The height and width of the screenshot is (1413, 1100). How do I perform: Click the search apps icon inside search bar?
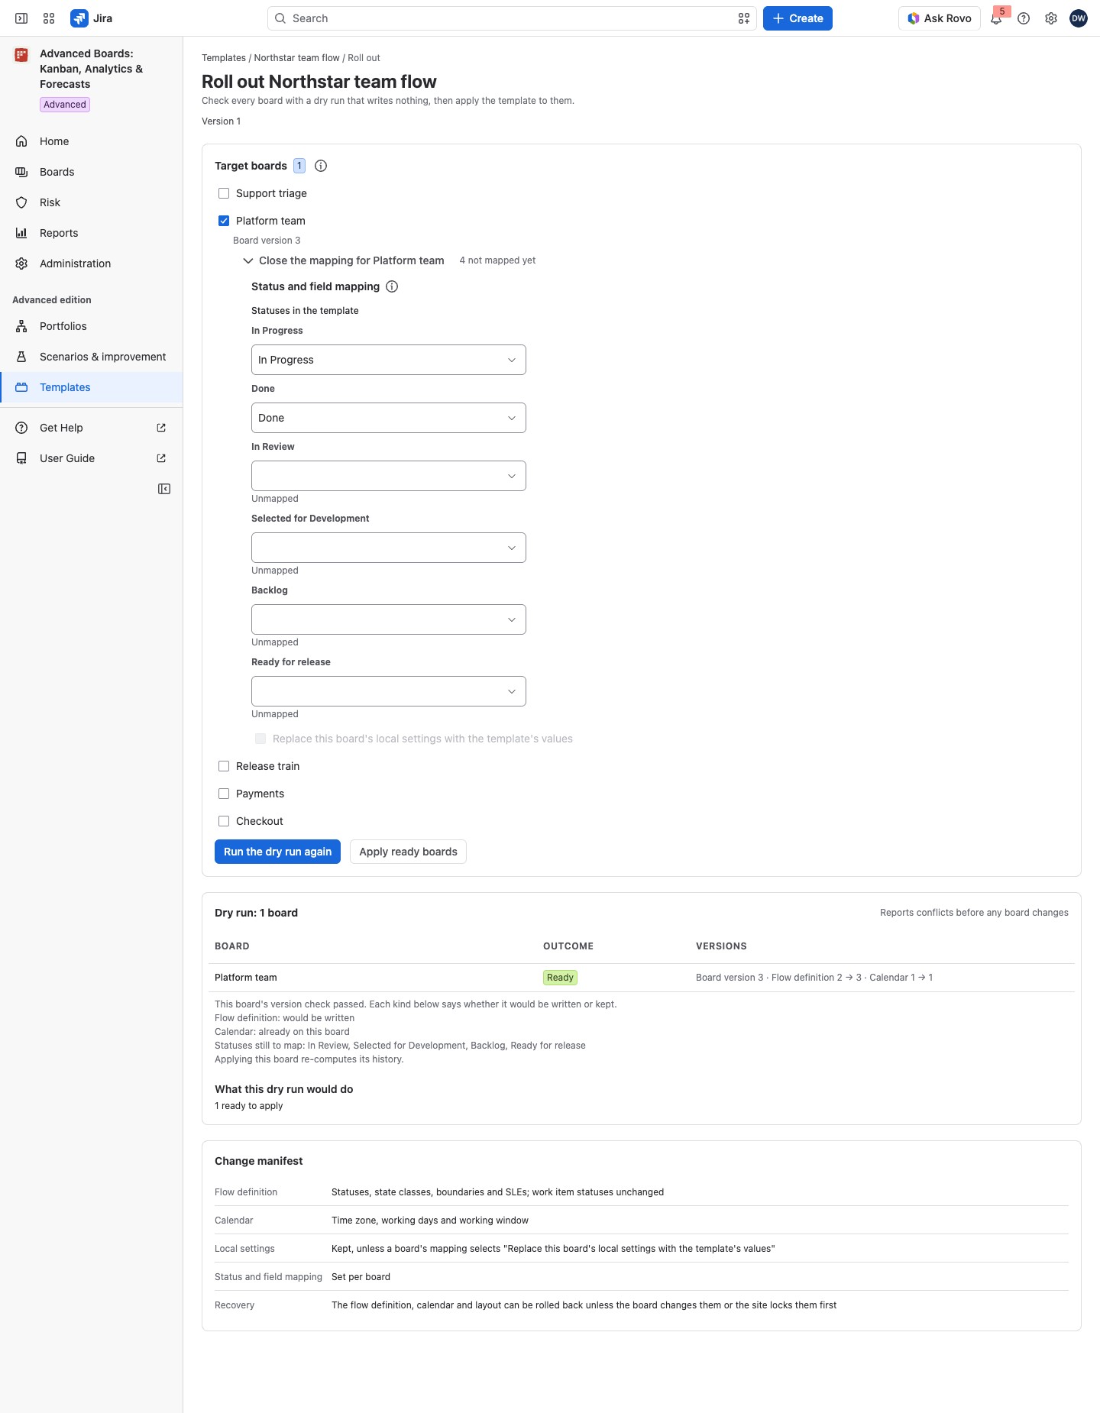744,18
